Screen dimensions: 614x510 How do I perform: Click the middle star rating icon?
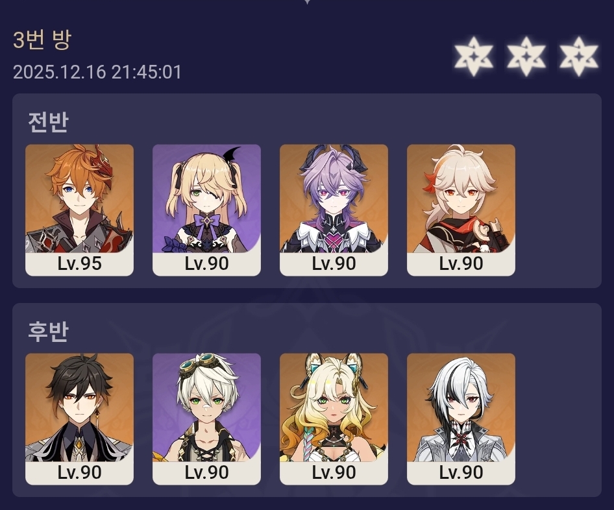[x=526, y=56]
